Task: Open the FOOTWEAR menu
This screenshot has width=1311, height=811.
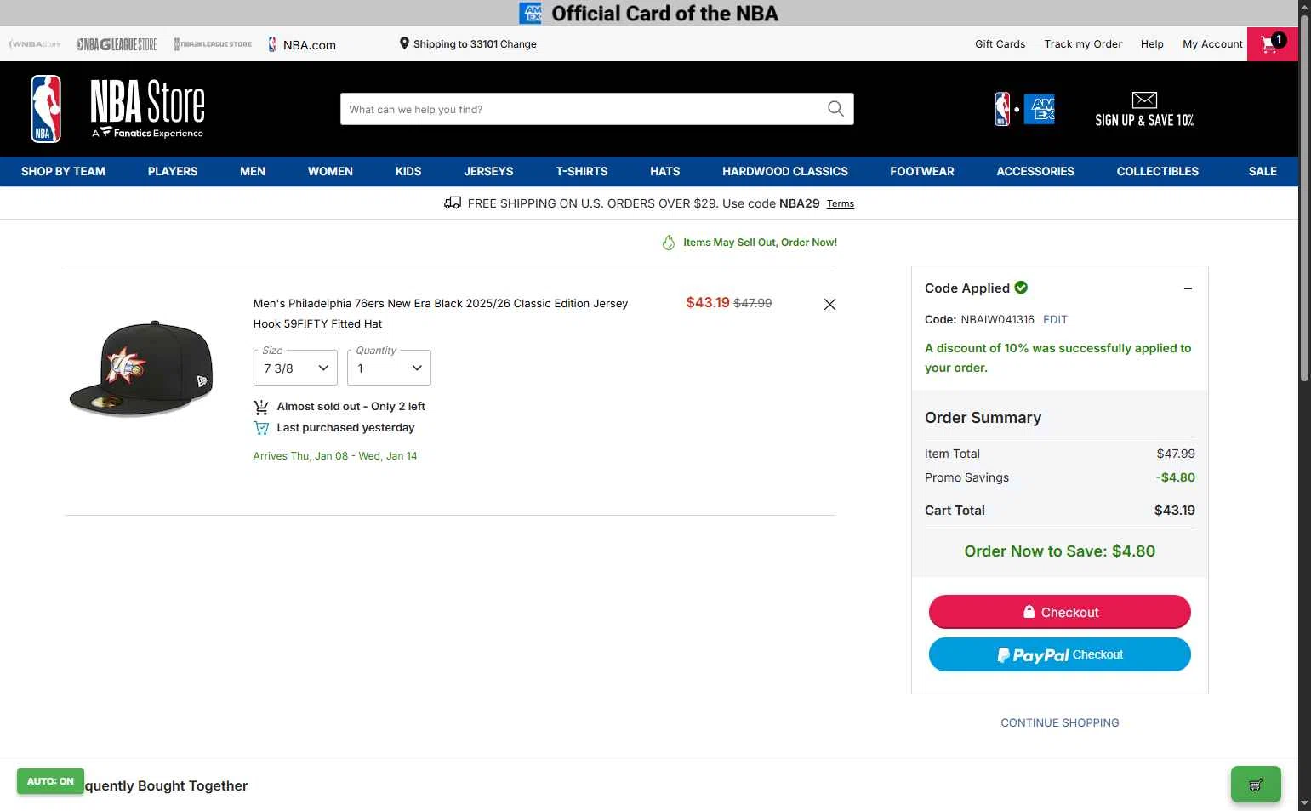Action: click(x=922, y=171)
